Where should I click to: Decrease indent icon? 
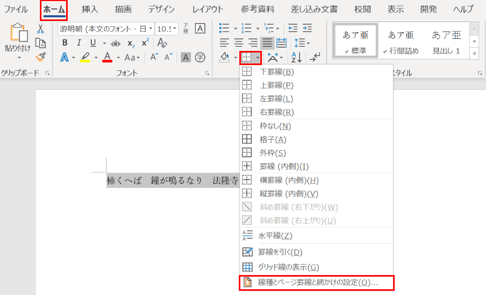click(x=293, y=28)
